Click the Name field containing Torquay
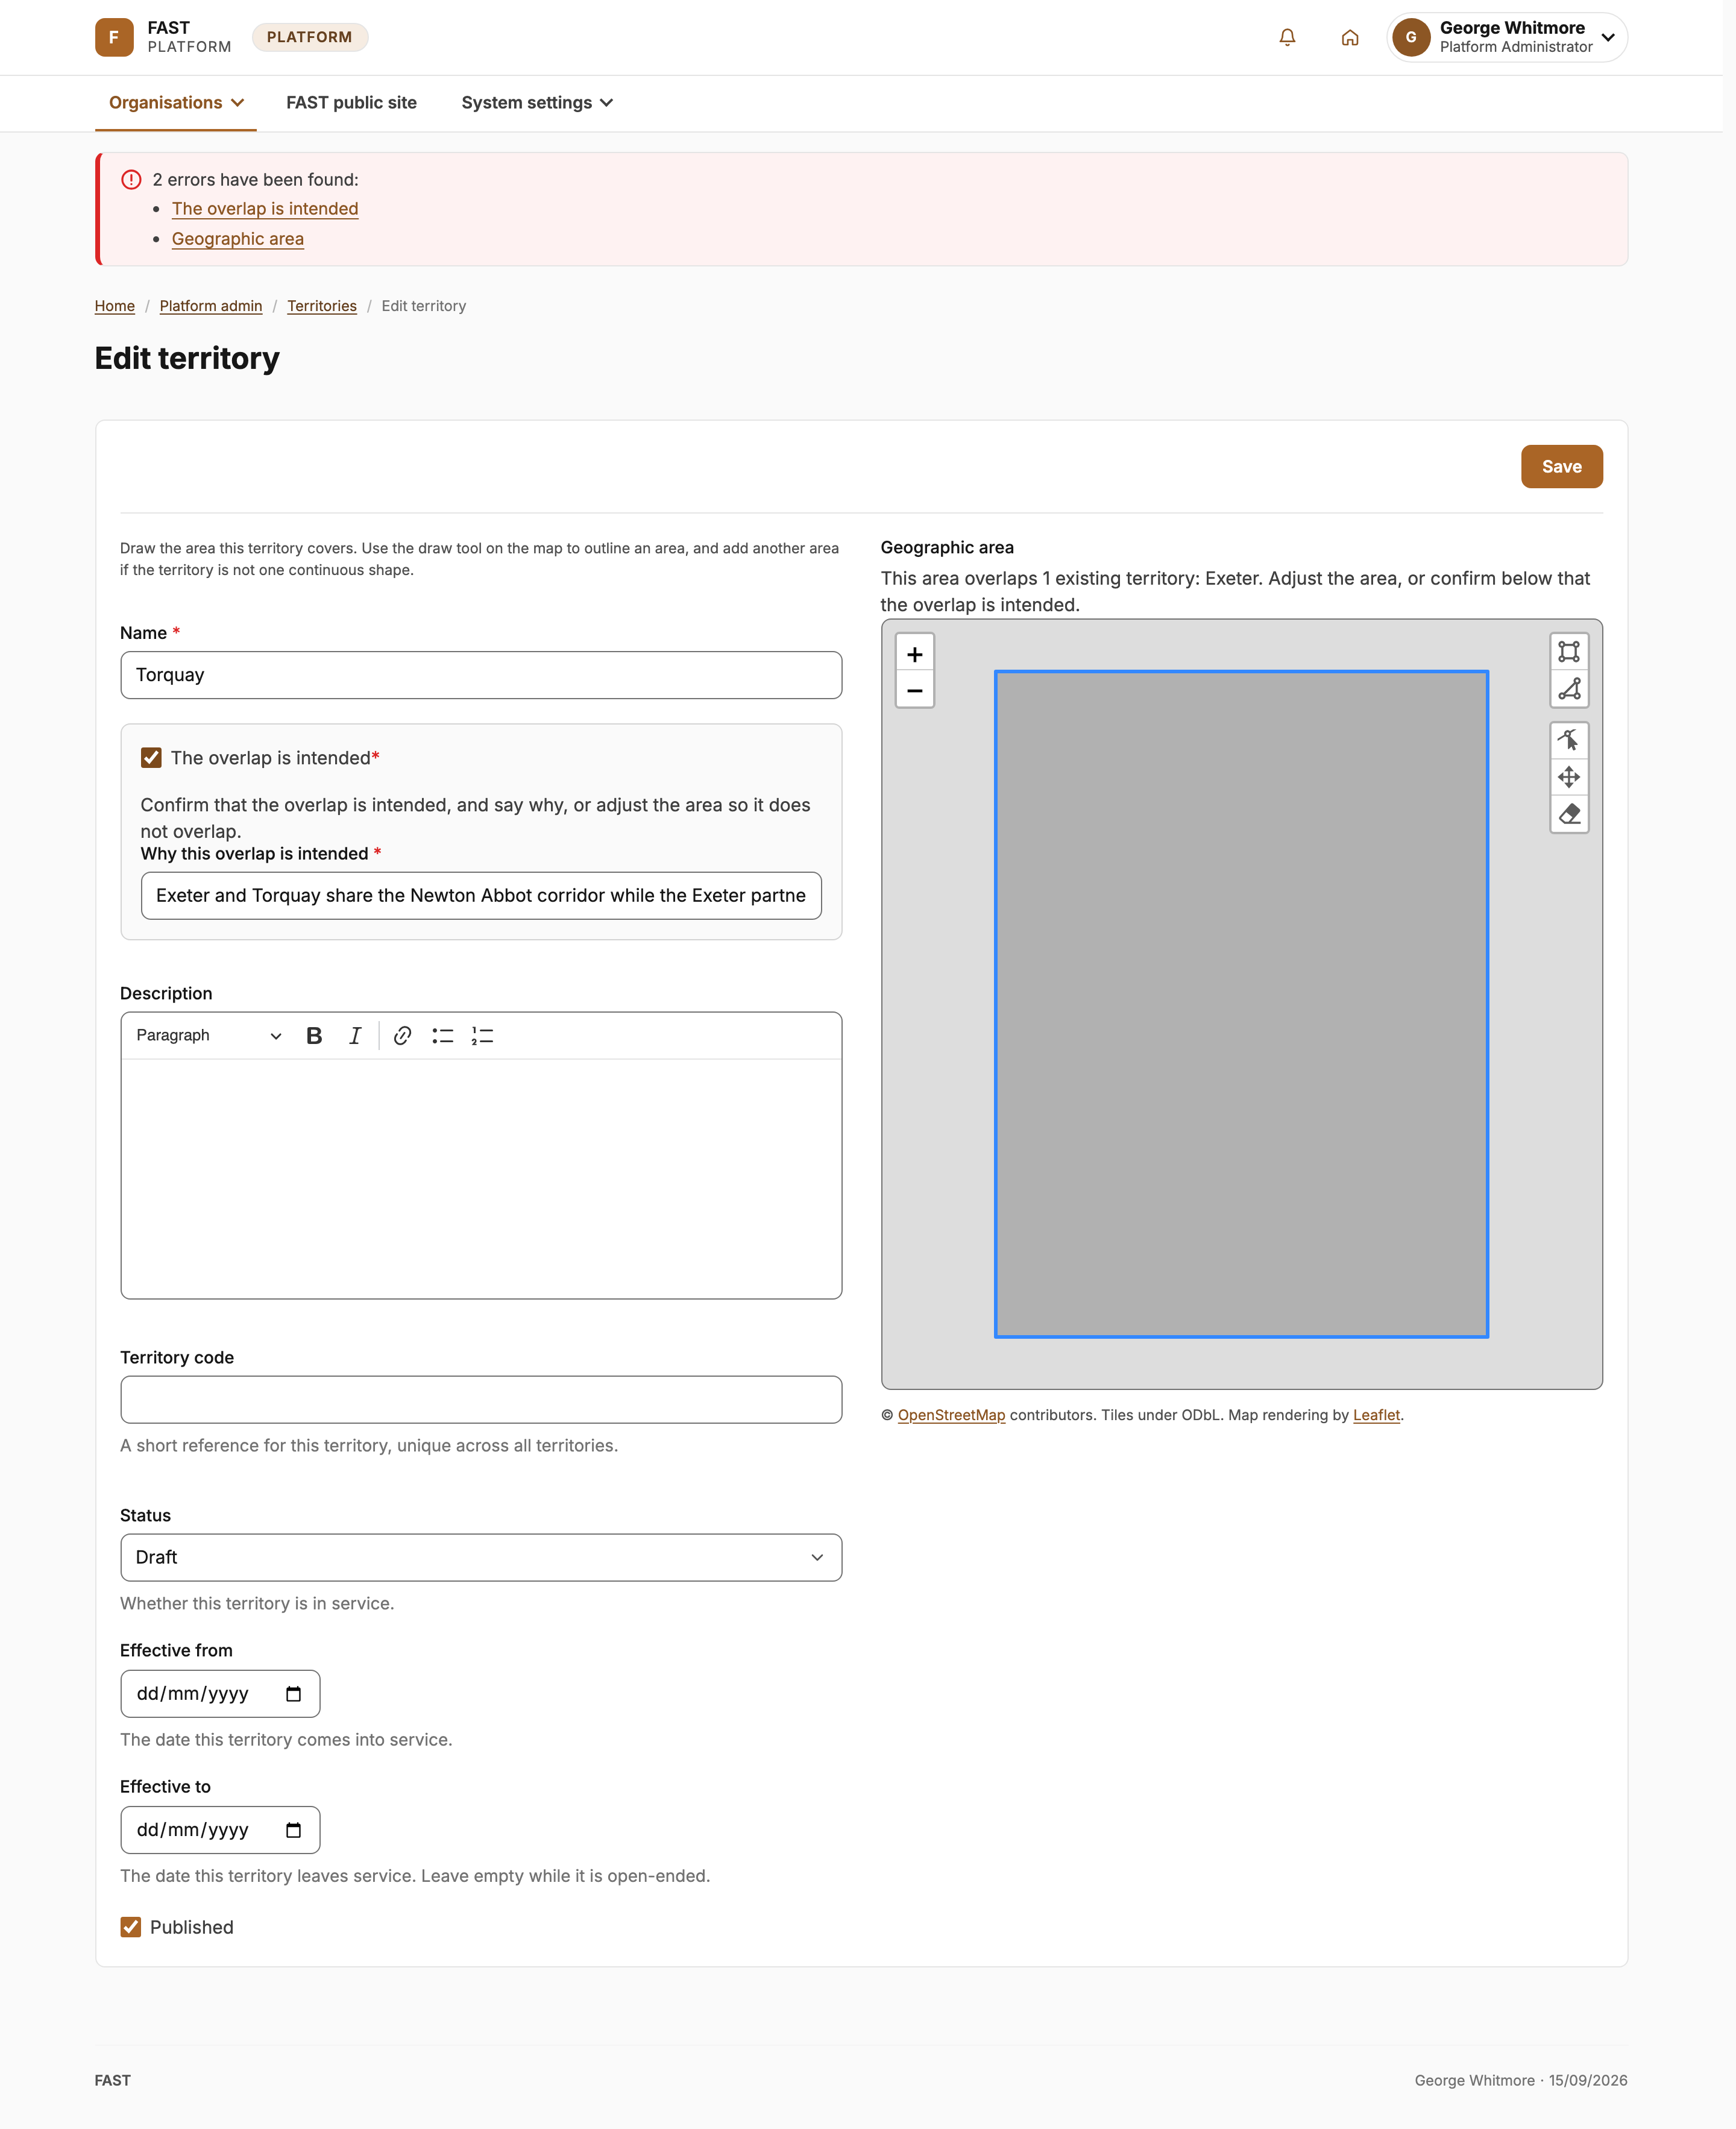The image size is (1736, 2129). click(x=481, y=675)
